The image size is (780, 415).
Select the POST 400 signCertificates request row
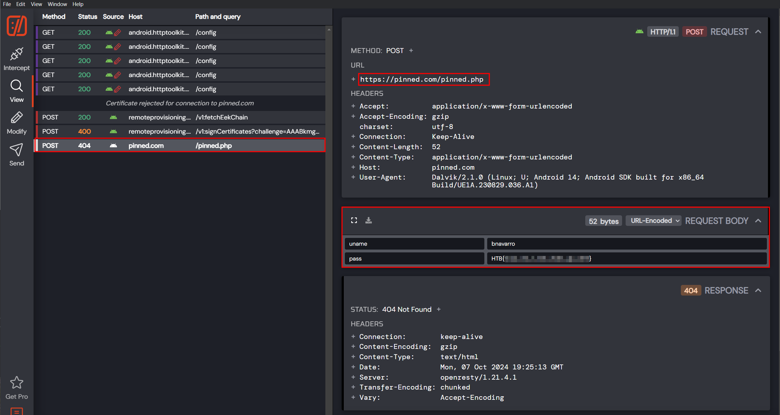180,131
